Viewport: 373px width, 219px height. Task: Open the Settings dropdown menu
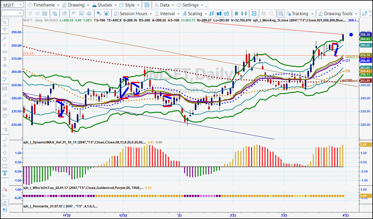pos(190,5)
